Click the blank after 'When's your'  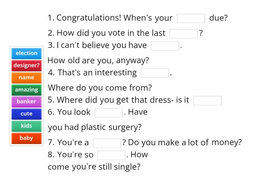coord(191,18)
